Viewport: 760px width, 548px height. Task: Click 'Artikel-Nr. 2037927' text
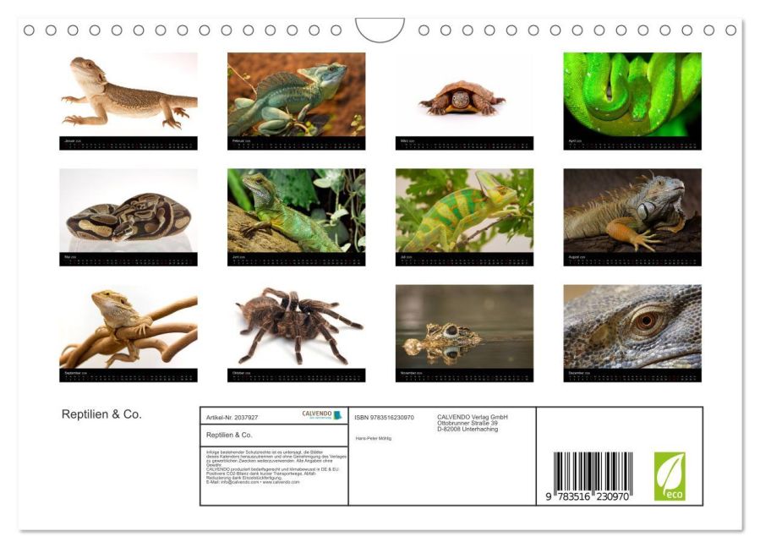point(232,418)
